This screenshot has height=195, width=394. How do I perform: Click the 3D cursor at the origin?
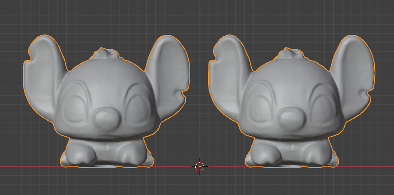pos(200,166)
